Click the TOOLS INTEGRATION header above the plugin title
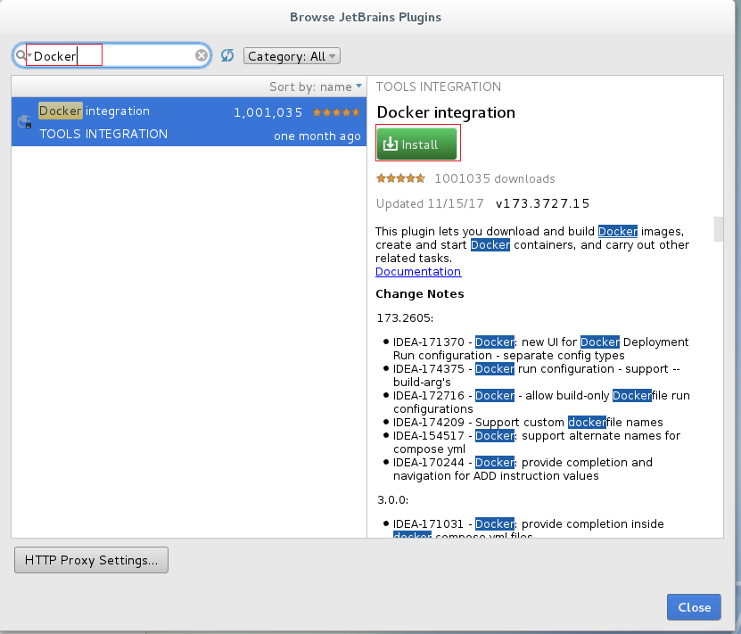This screenshot has height=634, width=741. click(x=439, y=86)
